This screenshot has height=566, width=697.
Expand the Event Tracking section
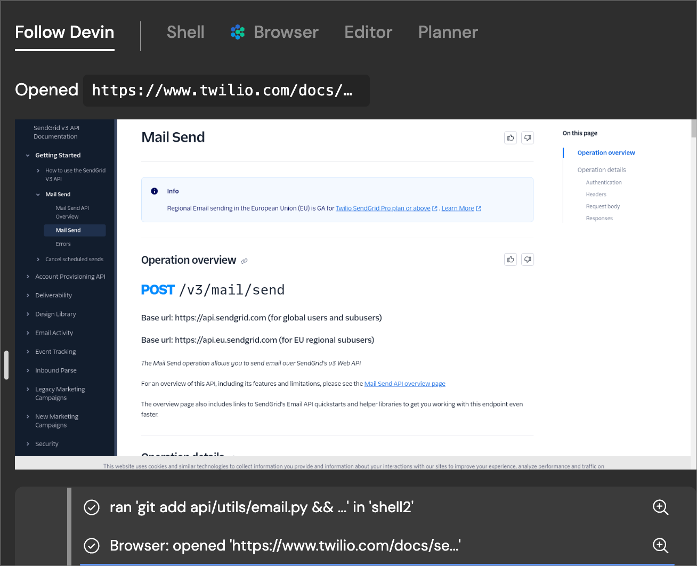pos(28,352)
